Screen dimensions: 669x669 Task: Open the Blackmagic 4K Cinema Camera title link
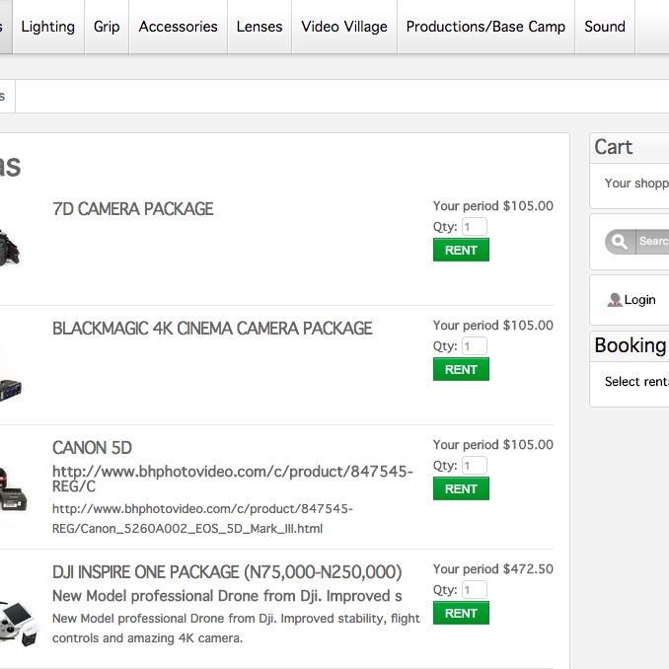pos(212,329)
